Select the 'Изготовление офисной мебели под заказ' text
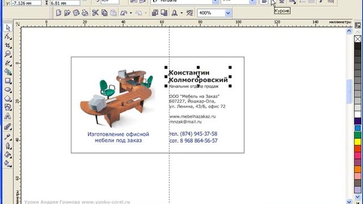The height and width of the screenshot is (204, 363). click(x=119, y=137)
